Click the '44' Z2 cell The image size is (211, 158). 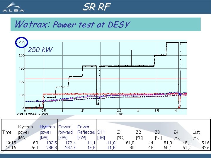tap(151, 143)
